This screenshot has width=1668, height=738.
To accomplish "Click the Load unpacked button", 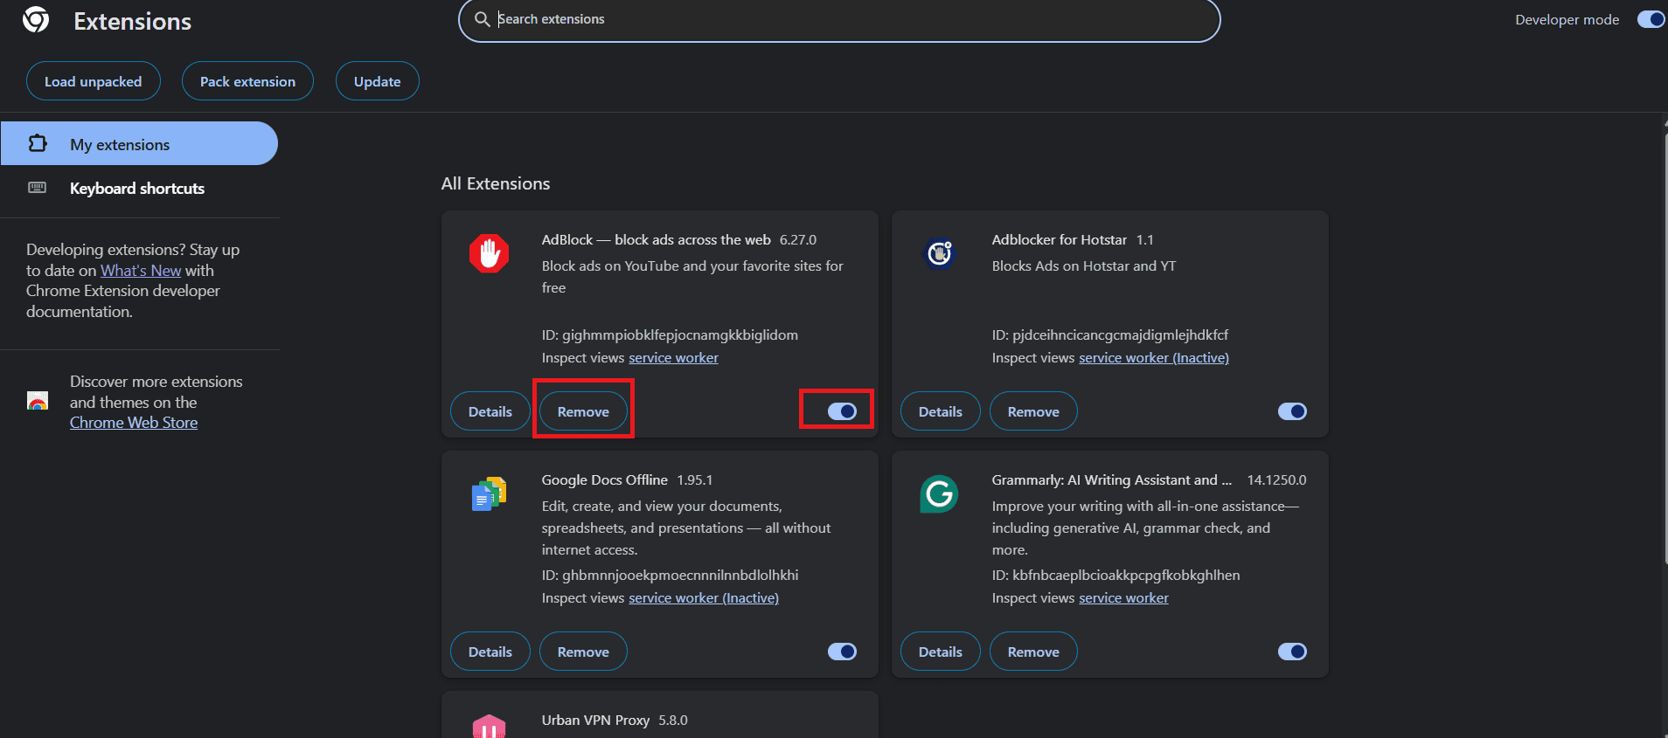I will tap(94, 81).
